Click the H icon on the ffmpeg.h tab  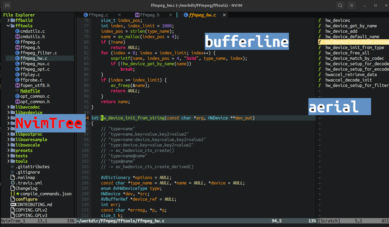(137, 15)
